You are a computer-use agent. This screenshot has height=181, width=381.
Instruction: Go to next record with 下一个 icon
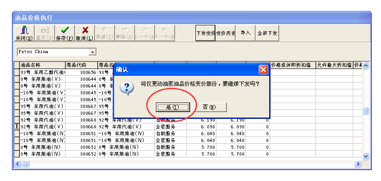[165, 33]
